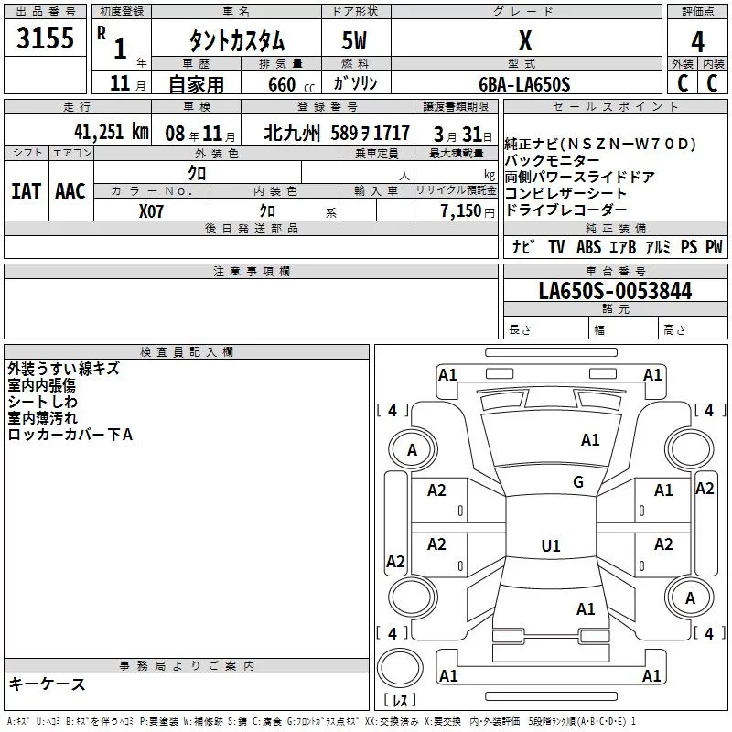This screenshot has height=732, width=732.
Task: Select the lot number 3155
Action: tap(45, 38)
